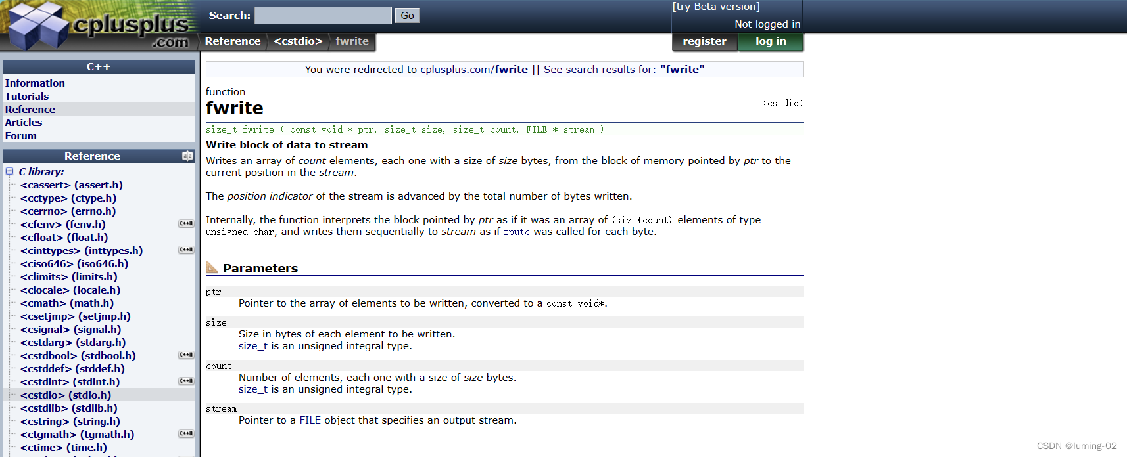Viewport: 1127px width, 457px height.
Task: Click the C++11 badge next to cstdint
Action: coord(186,381)
